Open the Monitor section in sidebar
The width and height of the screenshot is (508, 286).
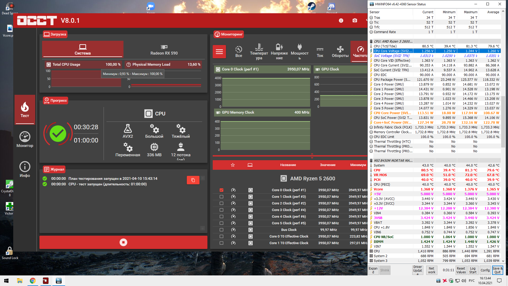(x=25, y=140)
